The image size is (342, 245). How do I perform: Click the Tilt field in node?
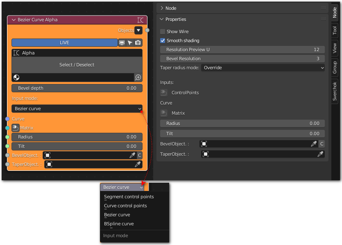click(77, 146)
